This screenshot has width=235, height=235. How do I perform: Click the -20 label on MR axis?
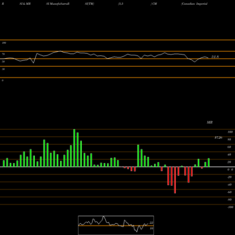(x=229, y=177)
